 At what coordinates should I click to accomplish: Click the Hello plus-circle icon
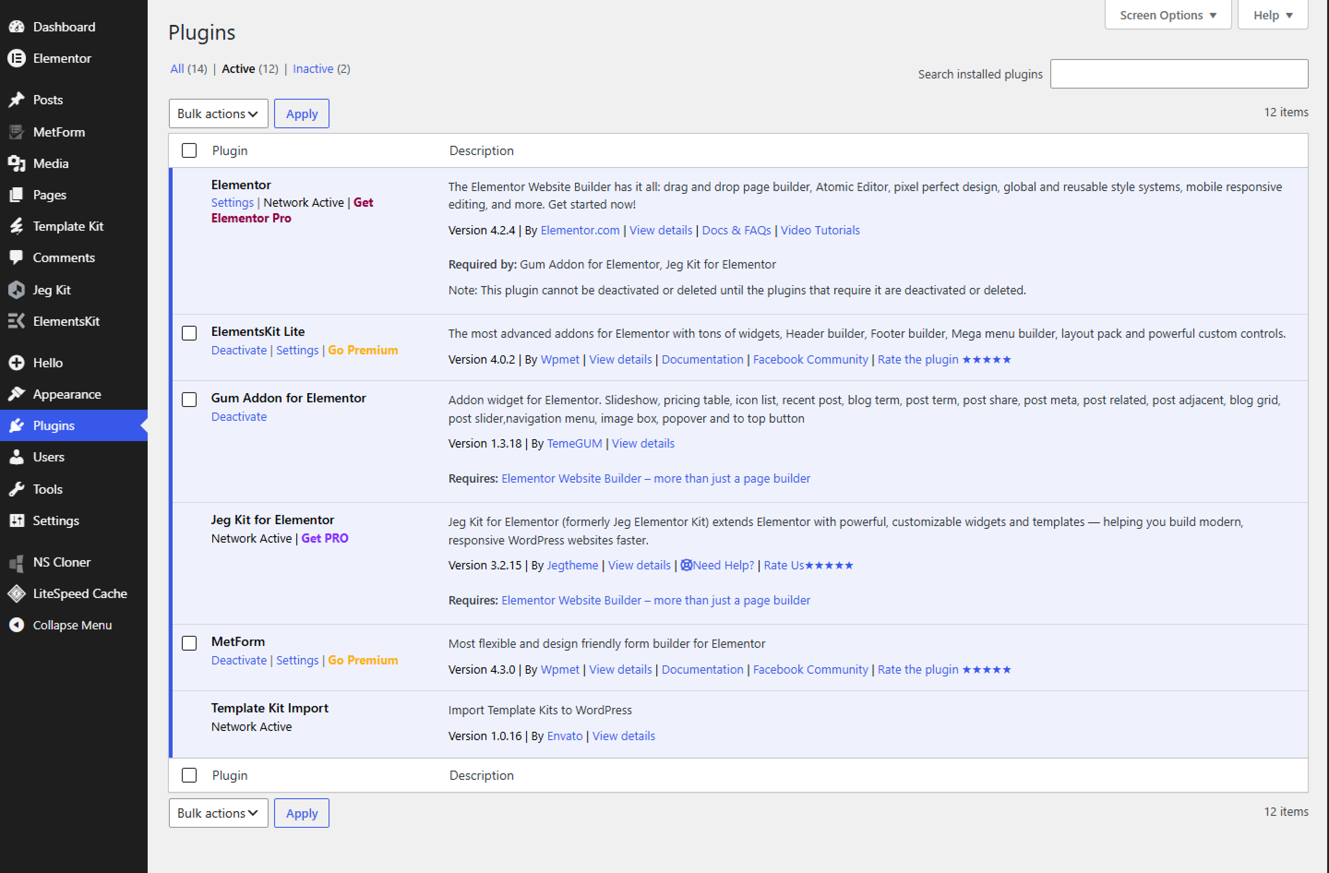coord(17,363)
